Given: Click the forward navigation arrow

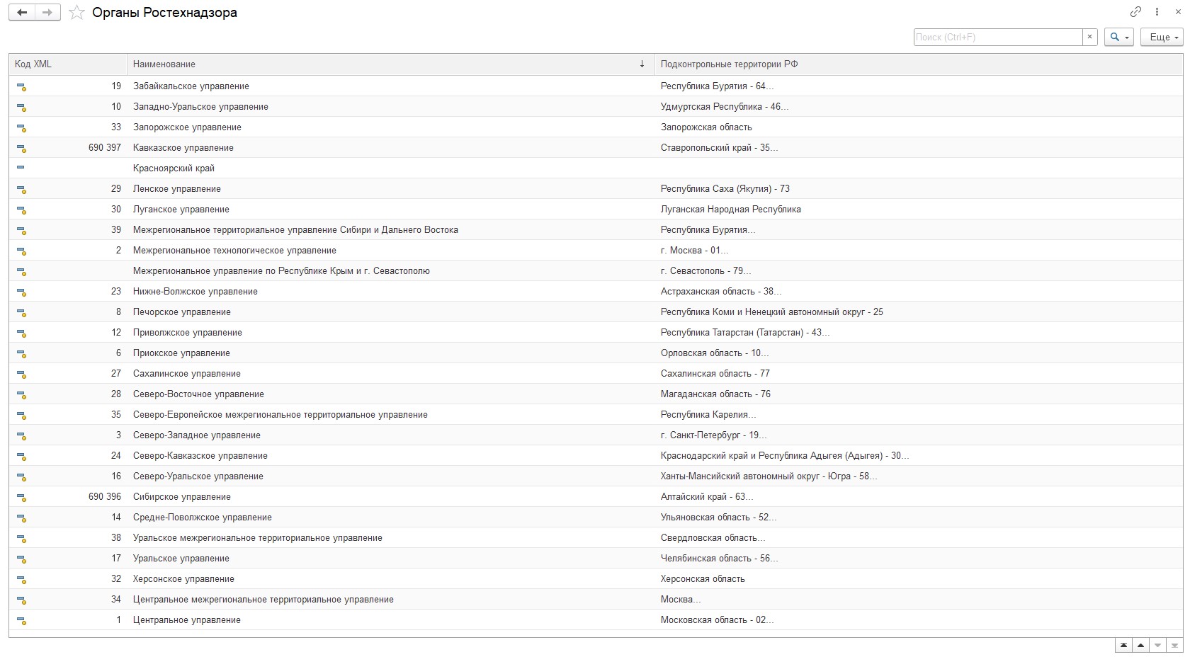Looking at the screenshot, I should coord(47,13).
